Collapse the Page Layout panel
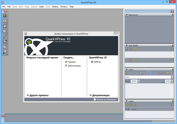 point(127,15)
